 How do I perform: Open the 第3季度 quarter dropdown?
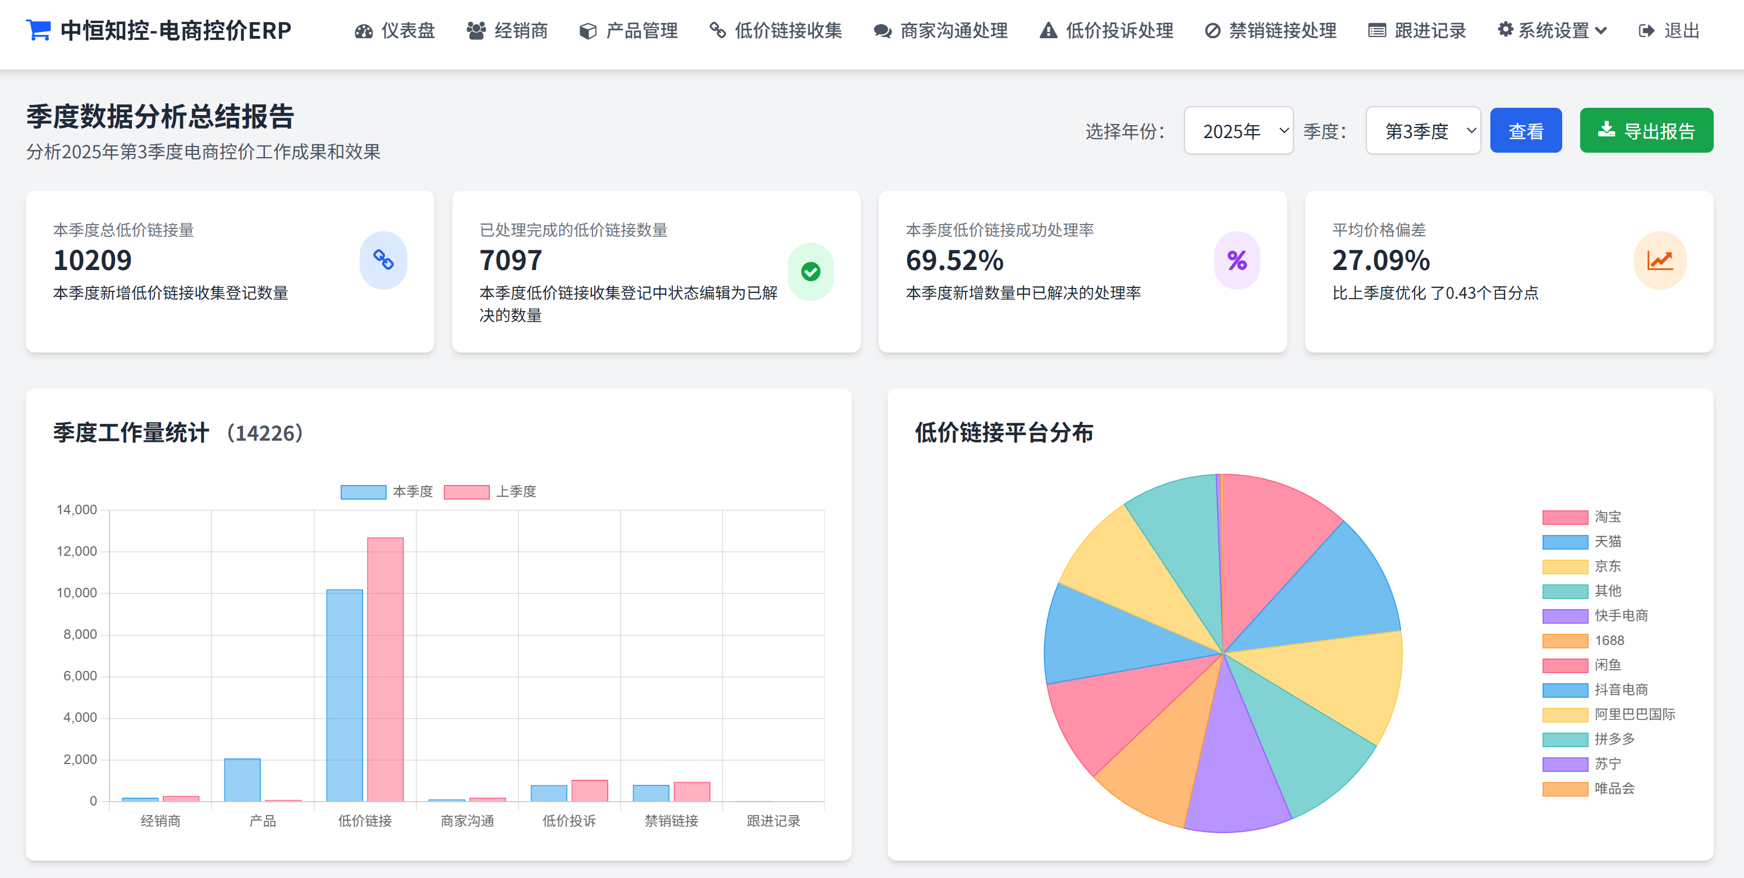pos(1422,131)
